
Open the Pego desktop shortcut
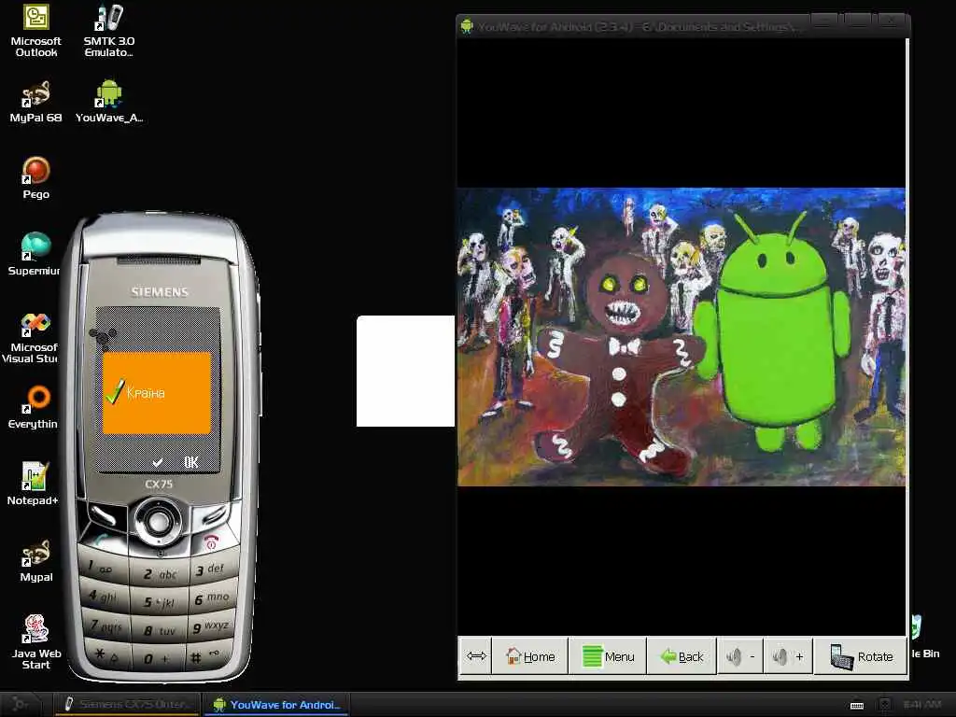point(36,178)
